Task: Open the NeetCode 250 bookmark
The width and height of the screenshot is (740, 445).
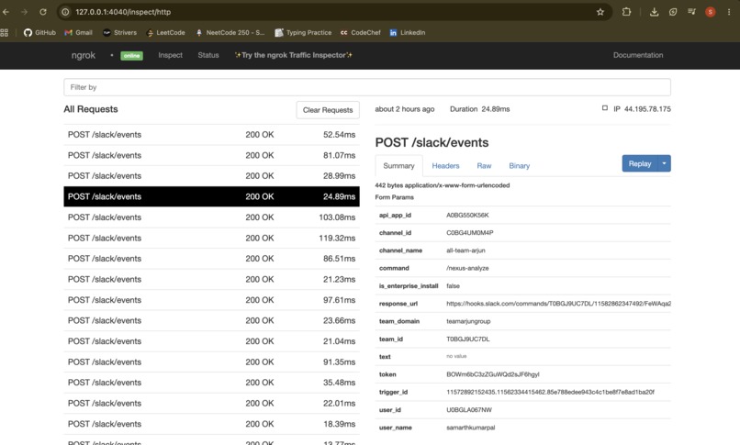Action: click(x=230, y=32)
